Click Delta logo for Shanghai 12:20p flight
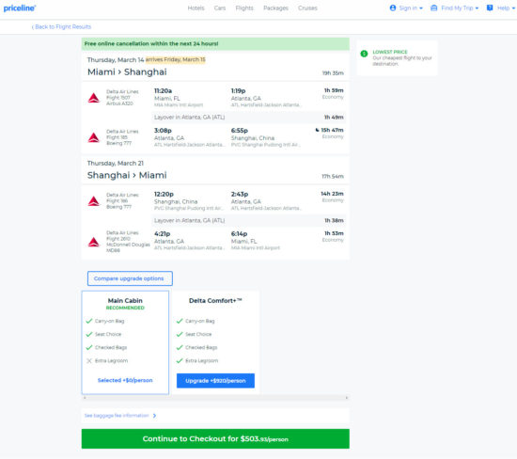Image resolution: width=517 pixels, height=459 pixels. click(94, 201)
